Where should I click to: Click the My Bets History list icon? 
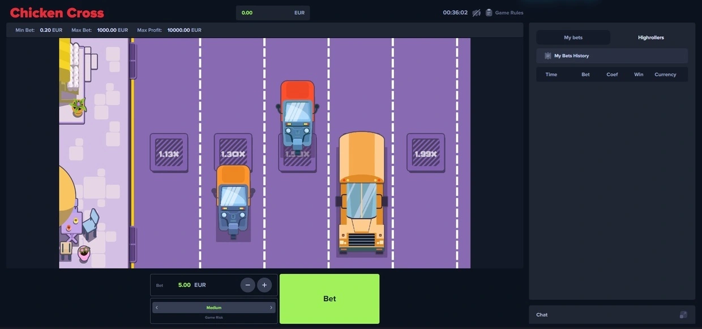point(547,55)
